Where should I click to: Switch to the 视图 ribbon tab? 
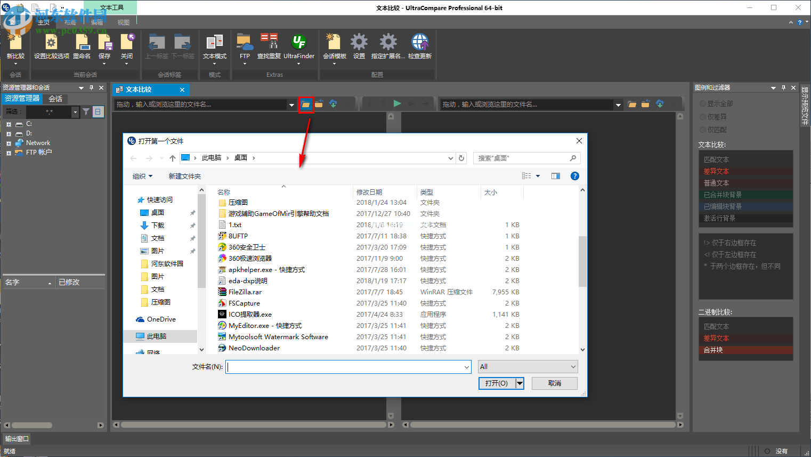[x=124, y=22]
